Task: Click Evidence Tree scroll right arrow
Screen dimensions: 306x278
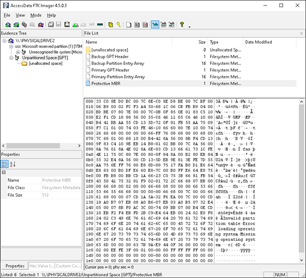Action: (x=80, y=146)
